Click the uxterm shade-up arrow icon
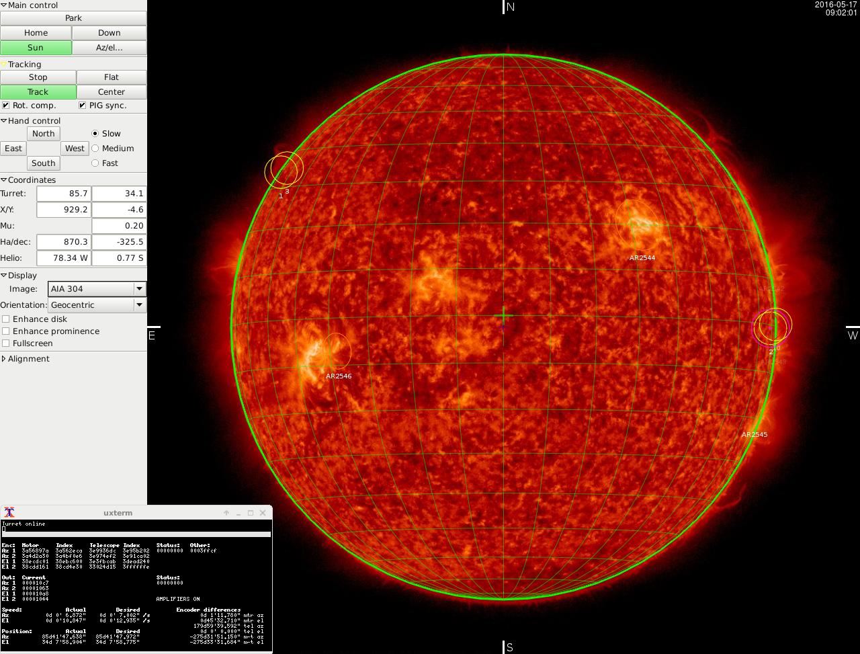The height and width of the screenshot is (654, 860). 226,513
